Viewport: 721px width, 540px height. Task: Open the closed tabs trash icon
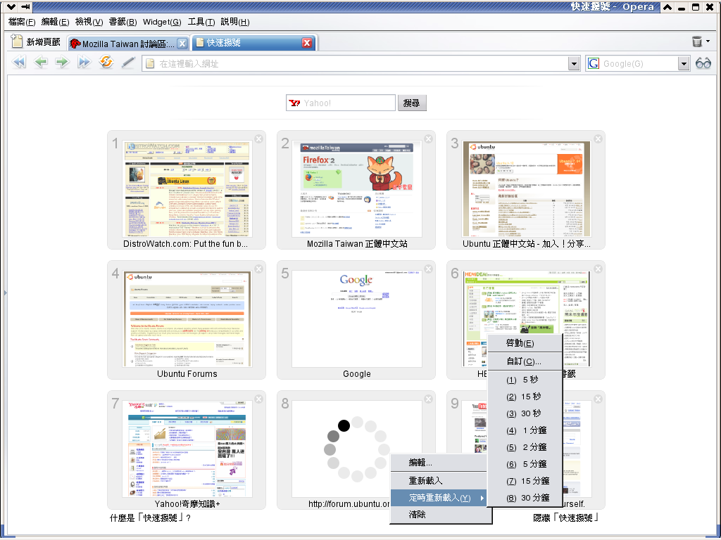click(x=697, y=41)
